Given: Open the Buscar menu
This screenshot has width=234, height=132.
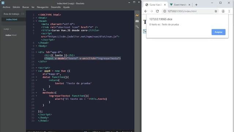Looking at the screenshot, I should point(26,7).
